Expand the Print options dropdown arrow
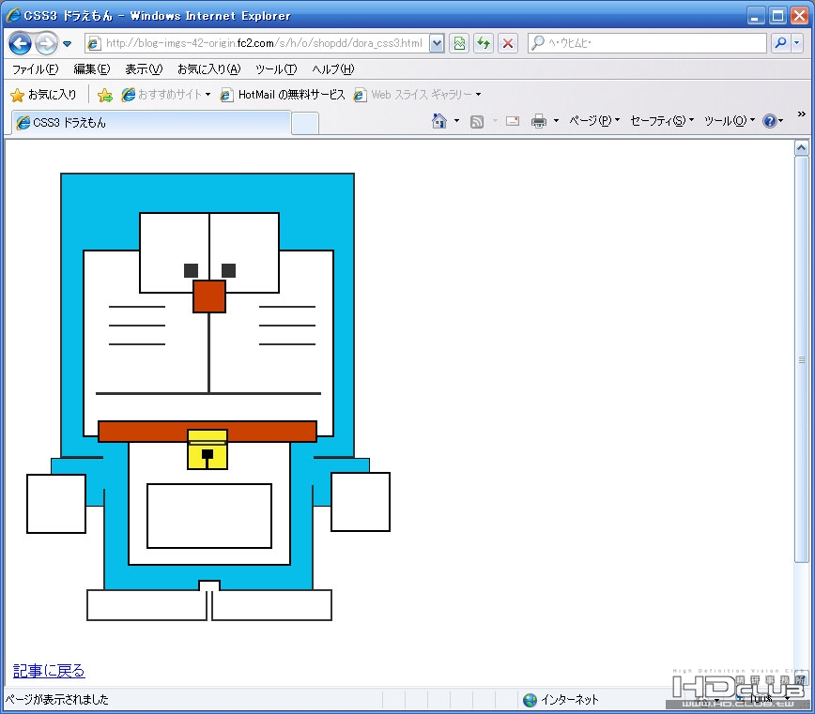 (x=556, y=121)
